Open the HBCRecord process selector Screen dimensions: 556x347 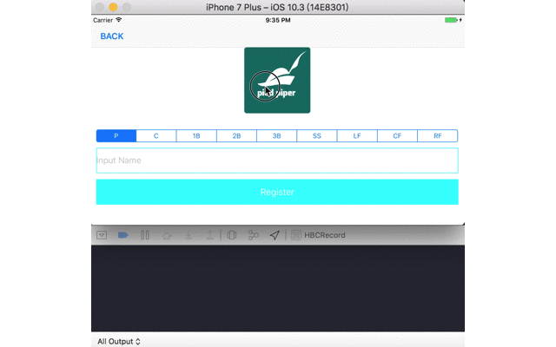[318, 234]
